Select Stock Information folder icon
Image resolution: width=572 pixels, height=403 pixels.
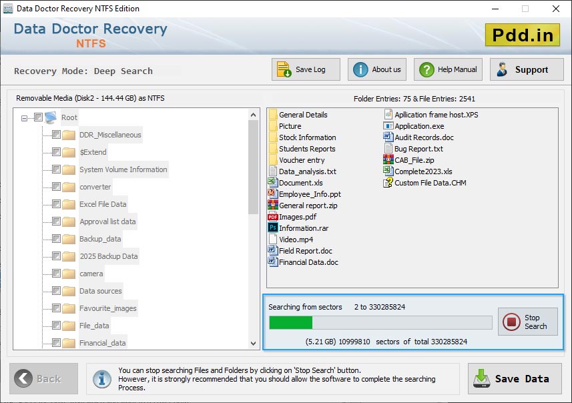[273, 137]
